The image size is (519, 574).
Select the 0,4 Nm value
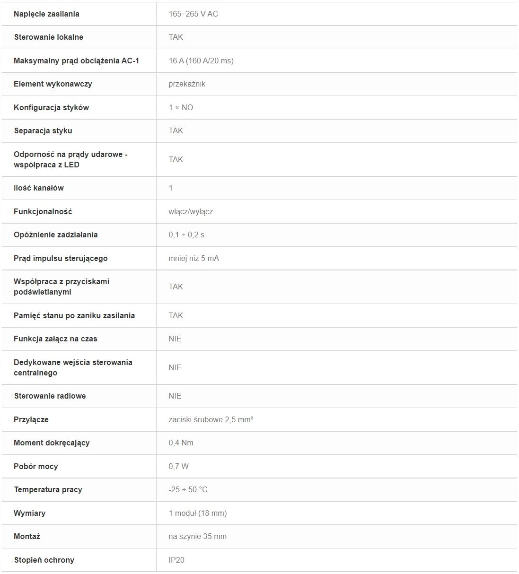(x=181, y=443)
